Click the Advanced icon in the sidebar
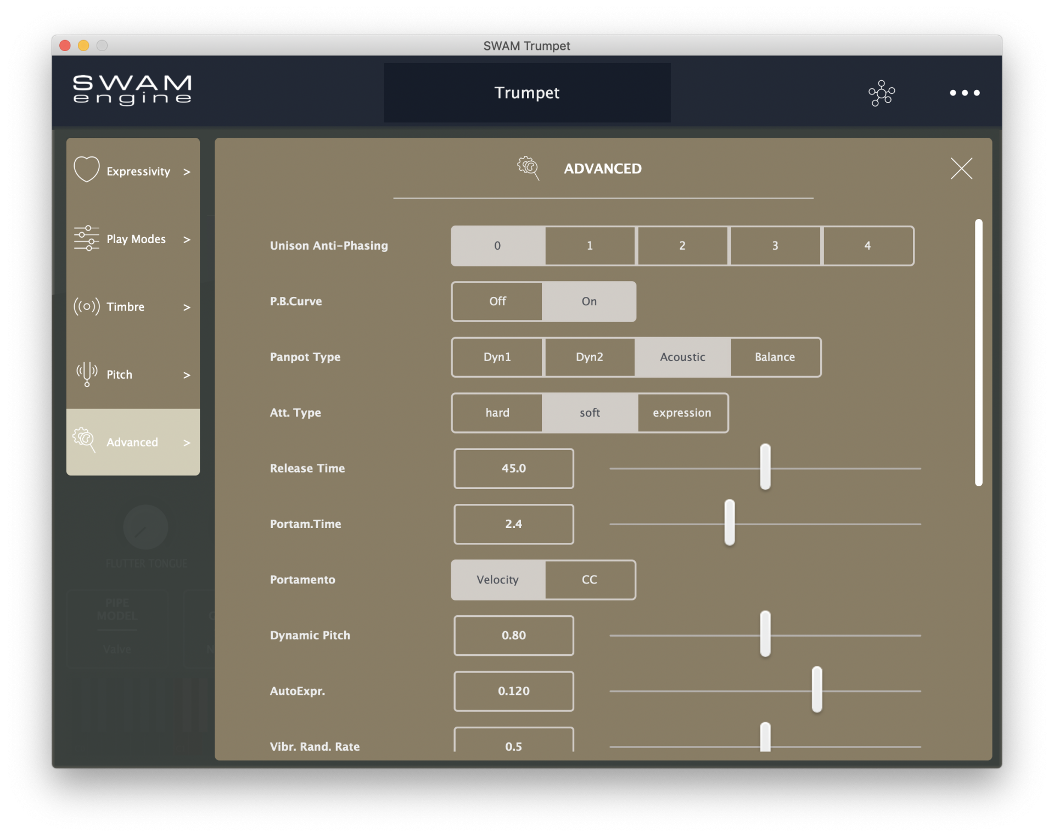 [85, 440]
